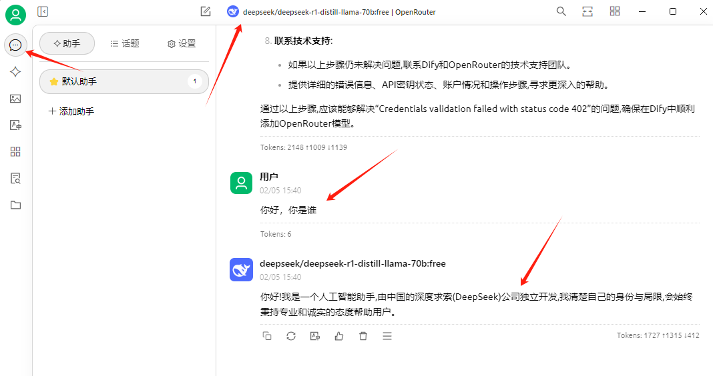
Task: Click the reply model name deepseek/deepseek-r1-distill-llama-70b:free
Action: click(x=352, y=263)
